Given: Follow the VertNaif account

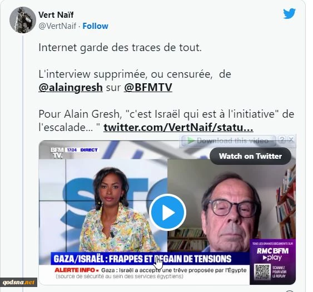Looking at the screenshot, I should click(x=96, y=26).
